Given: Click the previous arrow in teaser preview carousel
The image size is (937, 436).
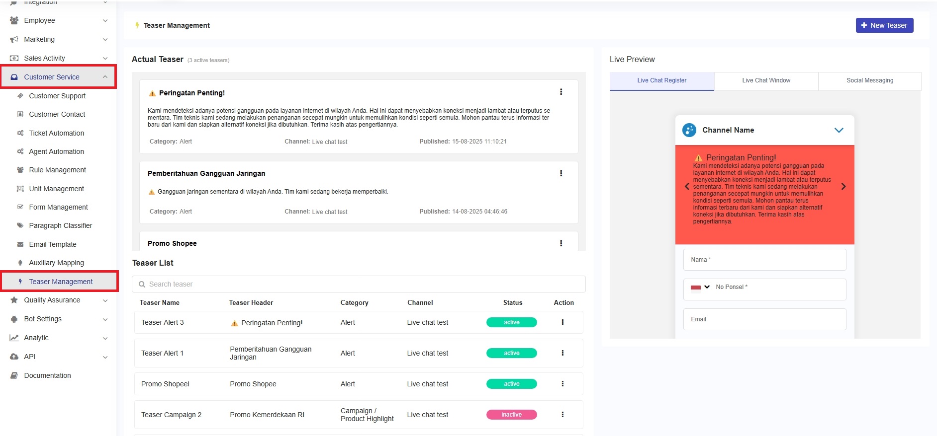Looking at the screenshot, I should tap(687, 187).
